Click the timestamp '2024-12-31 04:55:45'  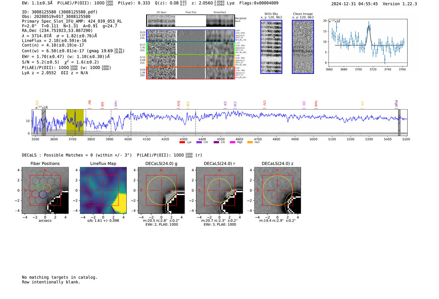pos(355,4)
